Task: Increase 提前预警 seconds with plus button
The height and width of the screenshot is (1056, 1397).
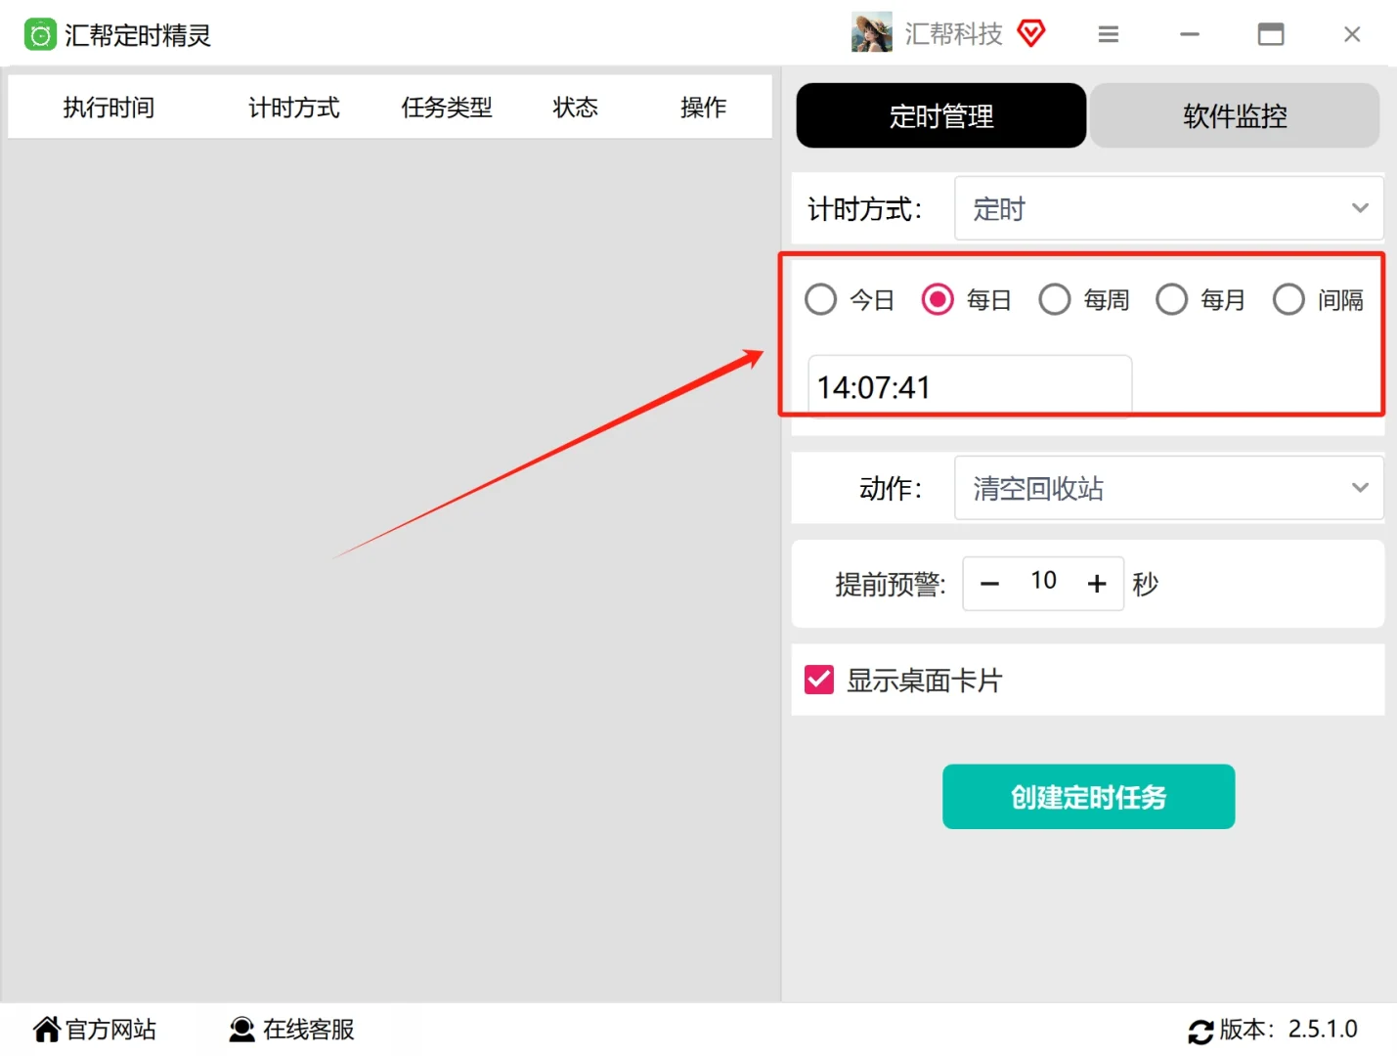Action: pyautogui.click(x=1097, y=583)
